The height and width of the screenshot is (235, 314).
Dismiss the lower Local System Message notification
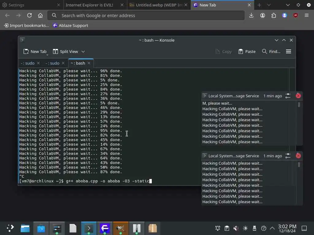click(x=298, y=156)
